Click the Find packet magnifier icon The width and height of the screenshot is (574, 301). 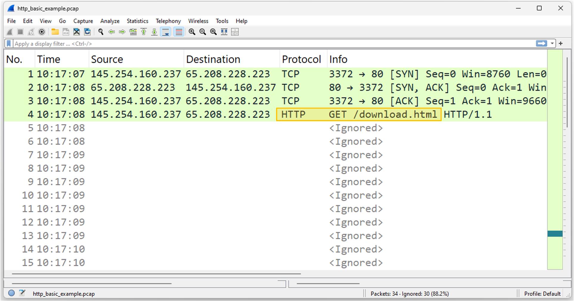[x=101, y=32]
